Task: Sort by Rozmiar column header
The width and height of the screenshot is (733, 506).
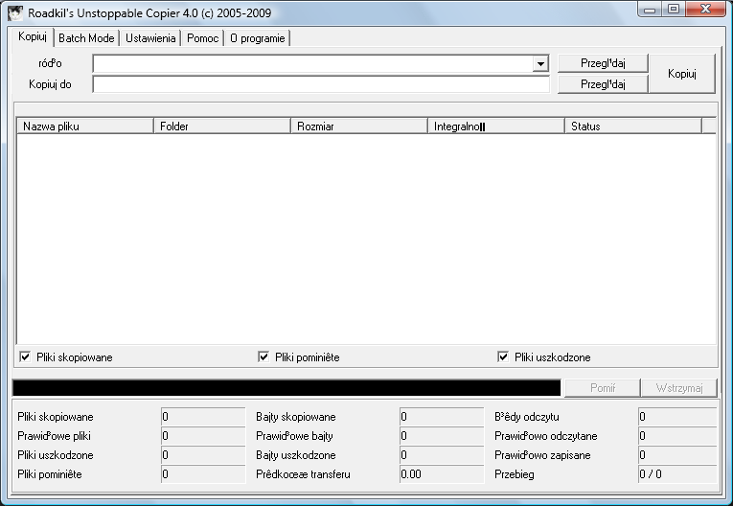Action: pyautogui.click(x=359, y=126)
